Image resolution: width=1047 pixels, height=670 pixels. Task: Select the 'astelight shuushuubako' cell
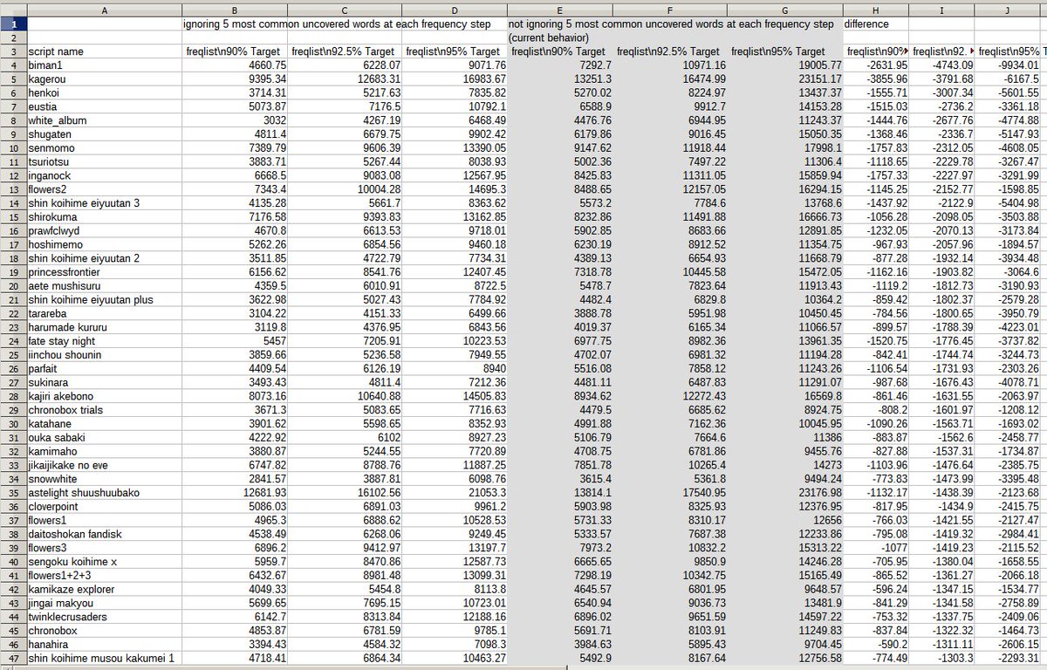tap(104, 493)
